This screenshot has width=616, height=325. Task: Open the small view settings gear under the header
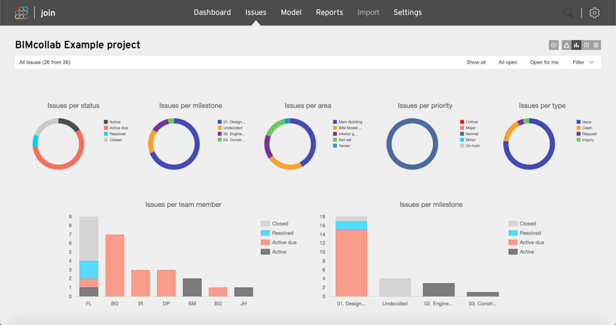tap(554, 45)
